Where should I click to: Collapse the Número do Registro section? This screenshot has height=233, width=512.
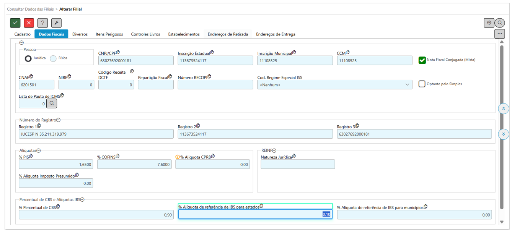[59, 120]
